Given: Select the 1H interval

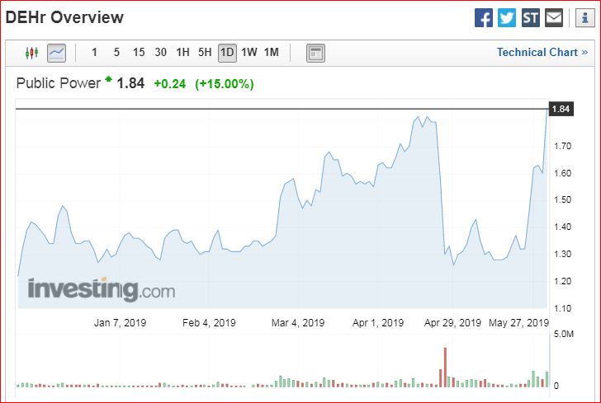Looking at the screenshot, I should tap(182, 53).
